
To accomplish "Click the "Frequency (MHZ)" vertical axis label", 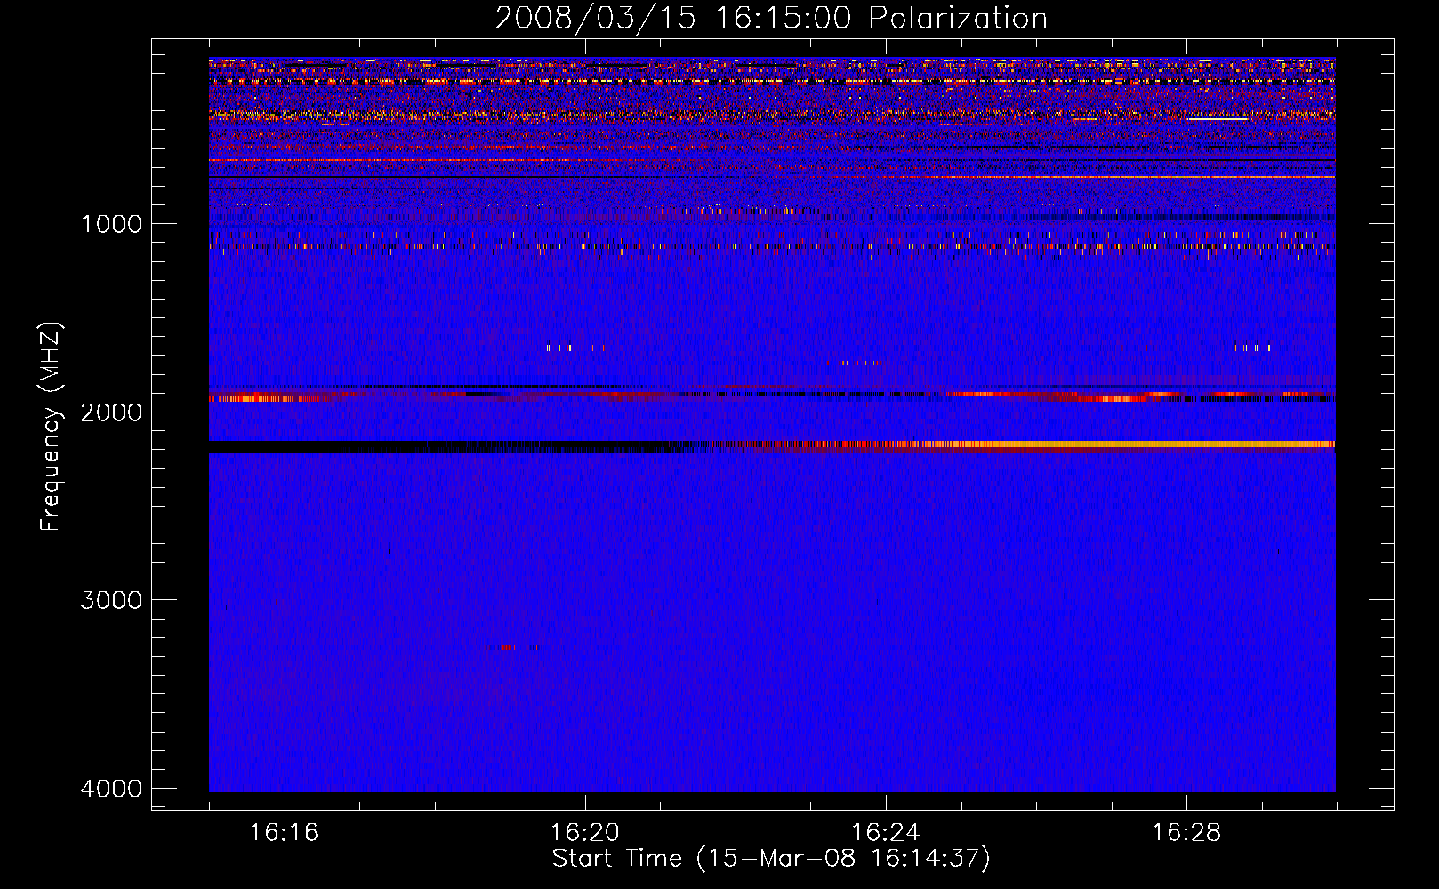I will coord(52,427).
